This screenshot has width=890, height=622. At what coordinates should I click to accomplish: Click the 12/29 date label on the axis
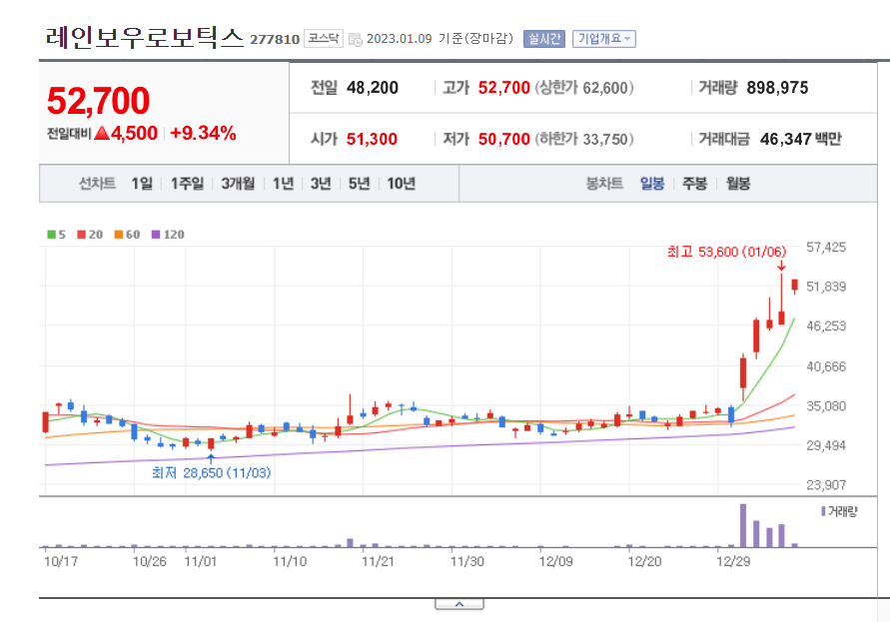pyautogui.click(x=733, y=561)
